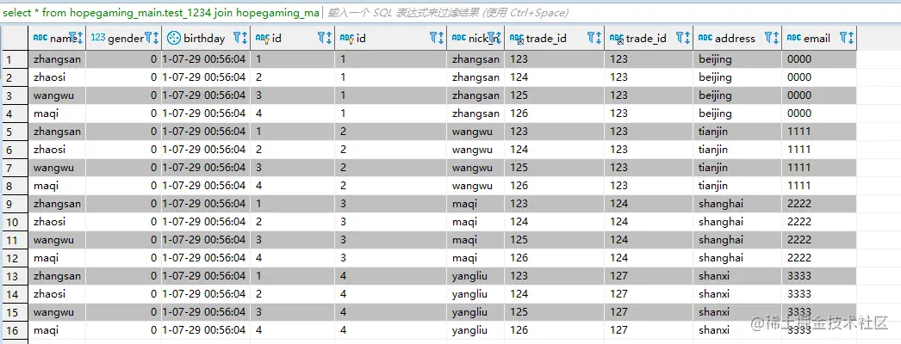Filter the id column next to birthday
This screenshot has width=901, height=344.
point(322,39)
